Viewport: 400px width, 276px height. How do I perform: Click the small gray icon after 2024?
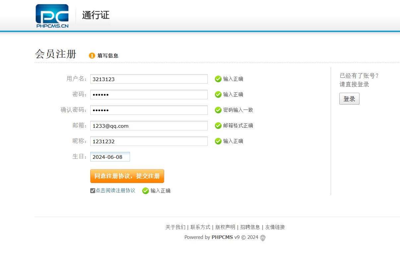point(262,238)
